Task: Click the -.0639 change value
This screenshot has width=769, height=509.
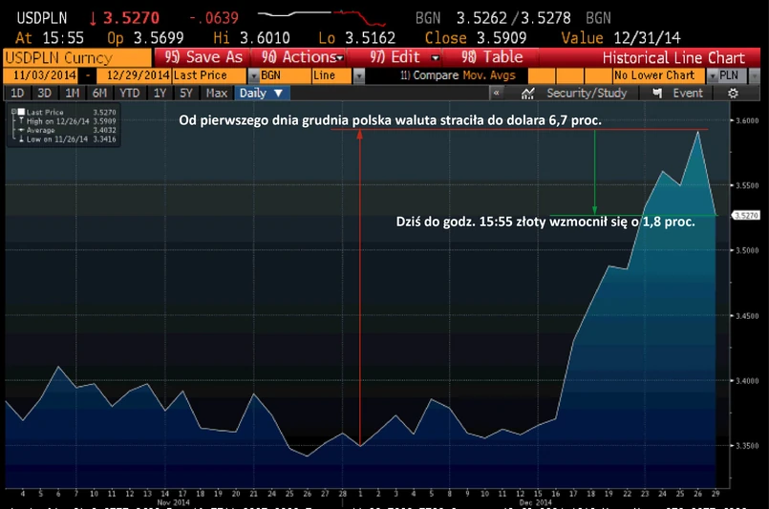Action: coord(214,19)
